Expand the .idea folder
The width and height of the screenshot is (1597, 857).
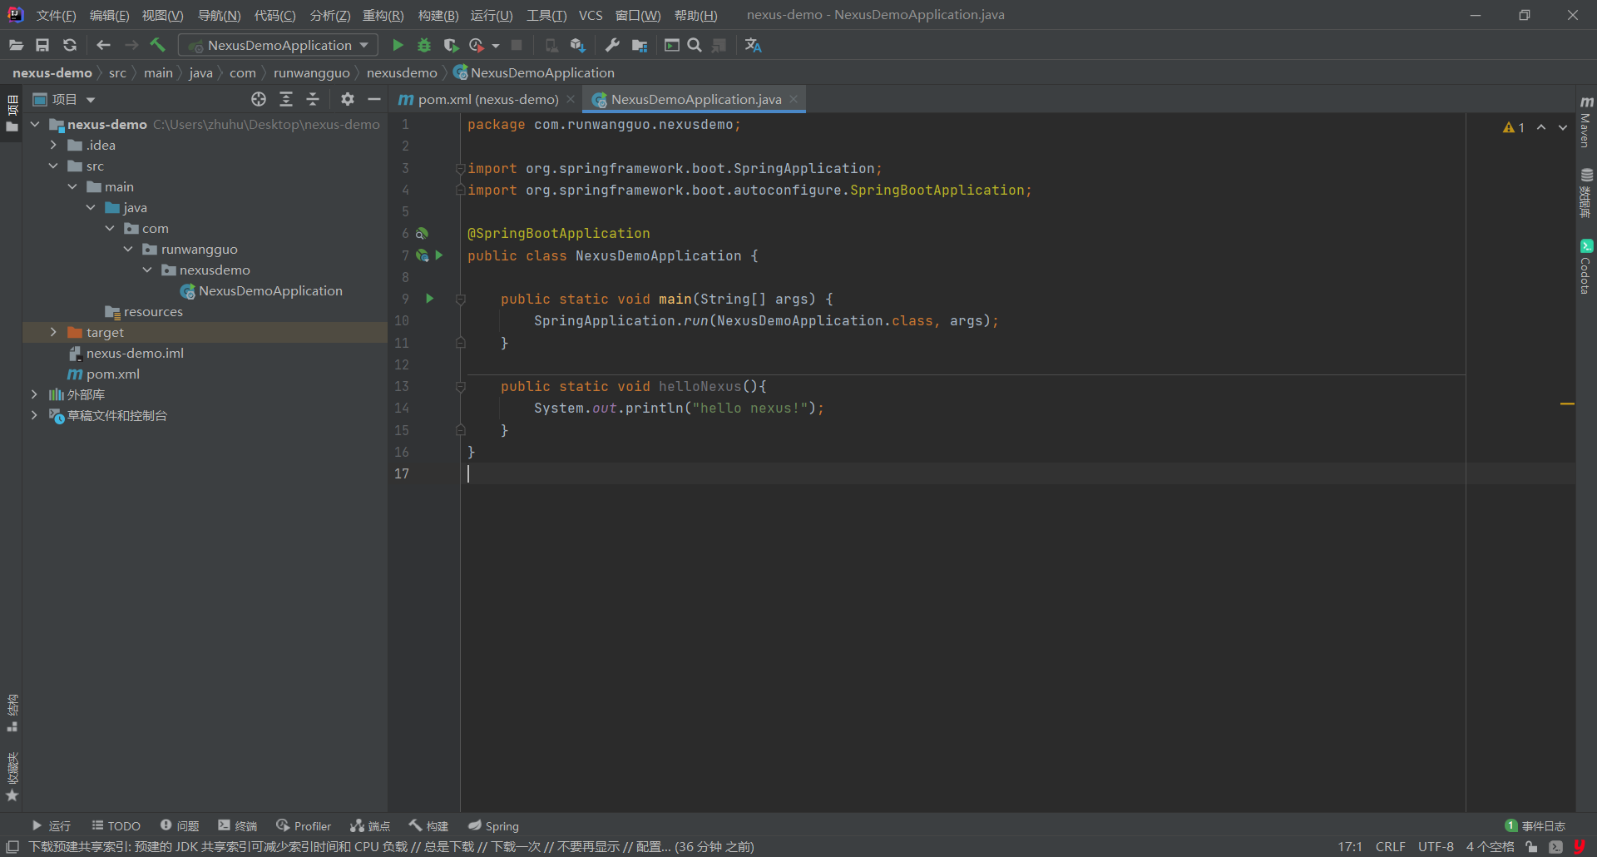pyautogui.click(x=53, y=145)
